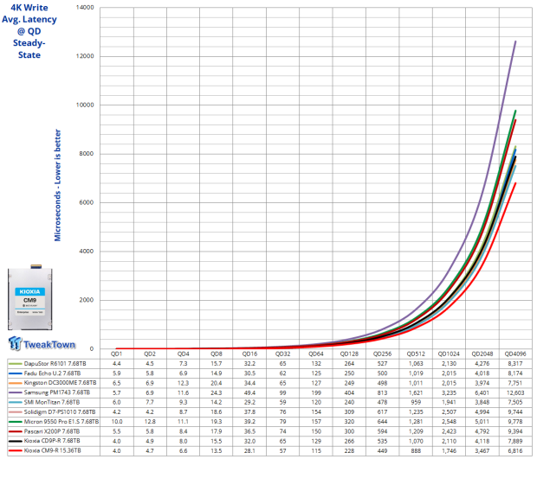Click the Kioxia CM9-R QD4096 value '6,816'
537x491 pixels.
click(515, 451)
